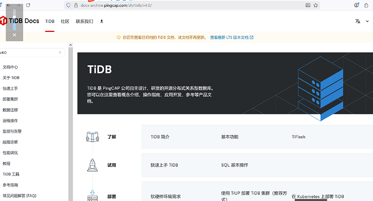Open 文档中心 in sidebar

click(x=10, y=67)
